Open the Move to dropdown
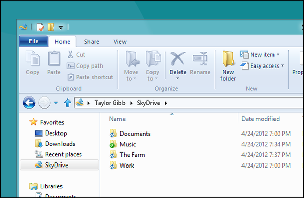 131,66
